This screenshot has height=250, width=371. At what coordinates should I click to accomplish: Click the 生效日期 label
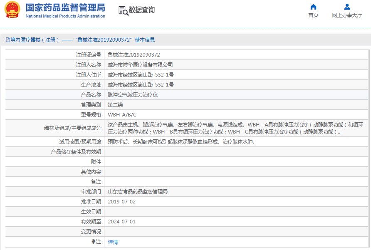91,211
